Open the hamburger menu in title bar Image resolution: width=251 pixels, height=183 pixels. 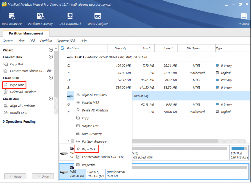(227, 4)
